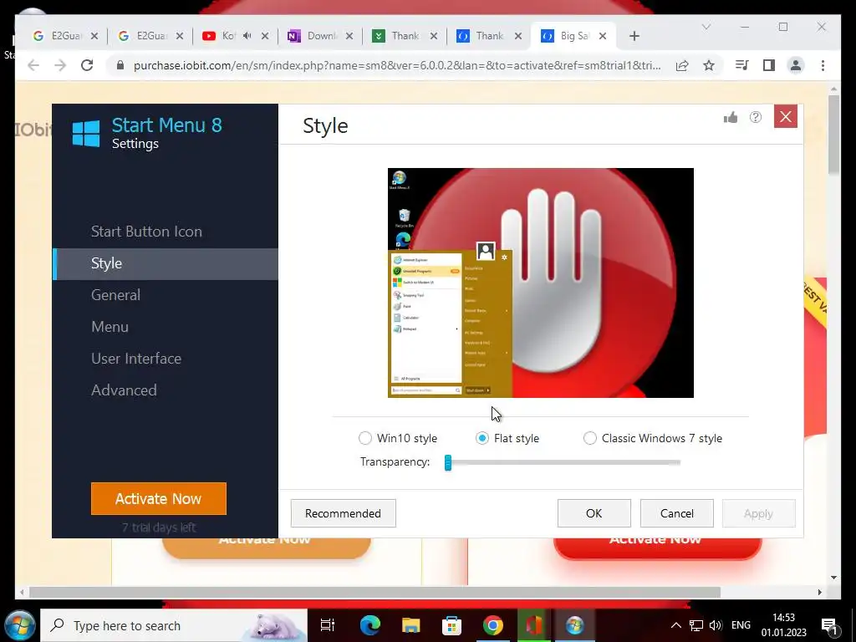This screenshot has height=642, width=856.
Task: Open Chrome tab search dropdown arrow
Action: pyautogui.click(x=706, y=27)
